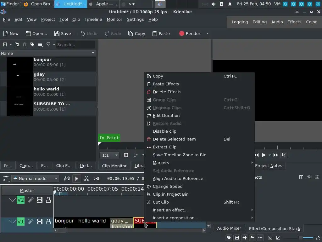Click the New project toolbar button
Viewport: 322px width, 242px height.
(x=11, y=33)
